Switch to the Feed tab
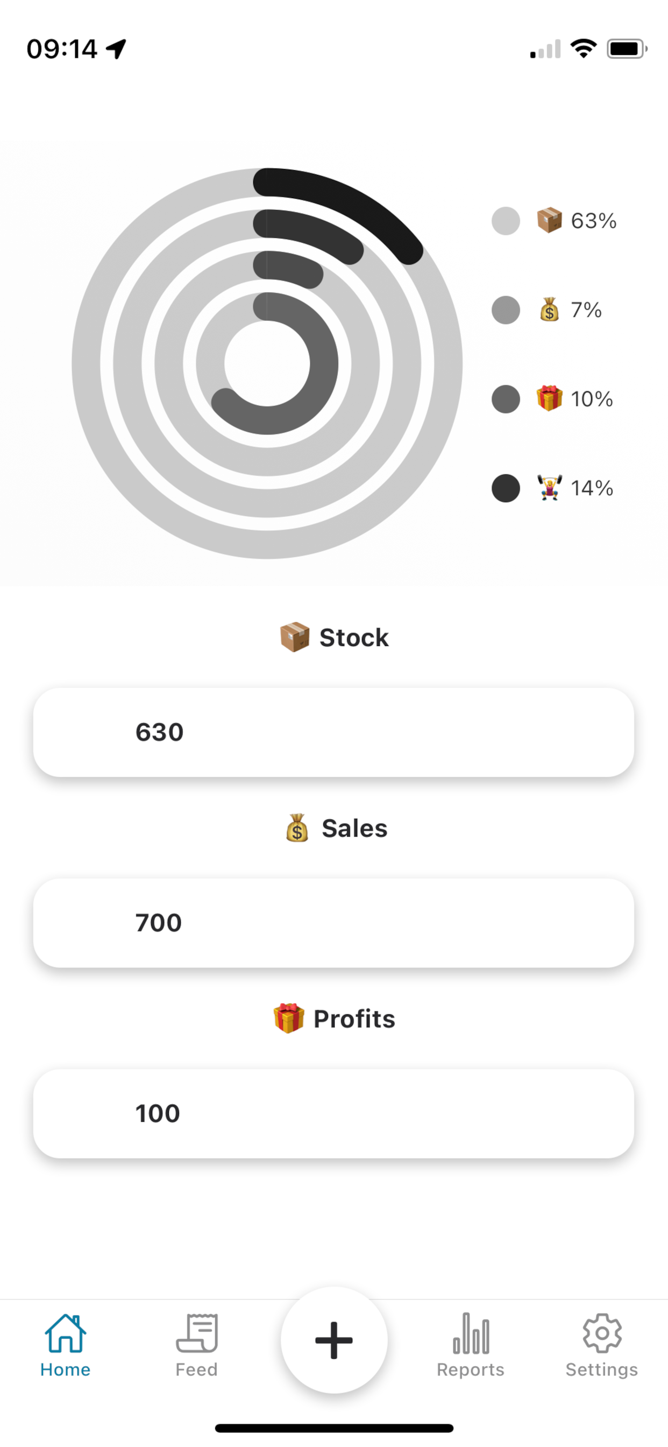This screenshot has width=668, height=1447. (x=196, y=1345)
